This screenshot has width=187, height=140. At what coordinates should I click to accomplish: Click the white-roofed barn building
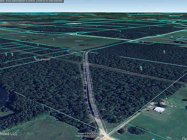coord(159,109)
